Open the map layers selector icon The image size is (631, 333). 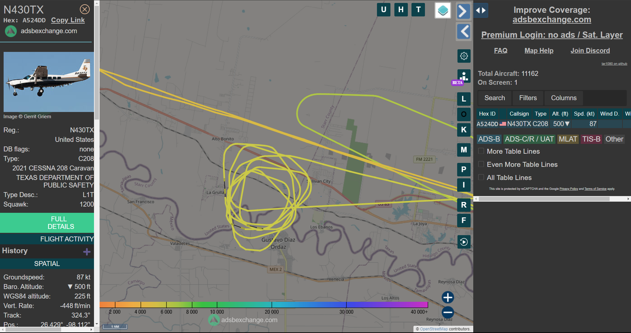coord(443,11)
